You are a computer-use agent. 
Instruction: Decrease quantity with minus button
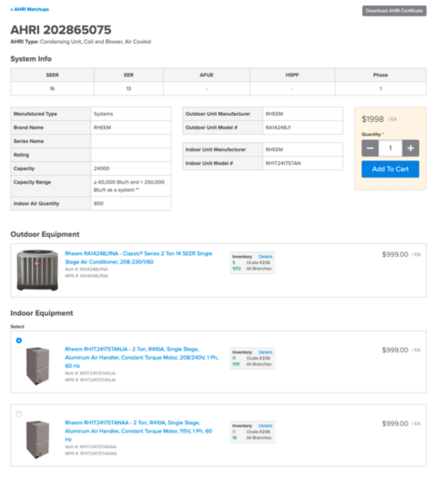click(x=370, y=148)
